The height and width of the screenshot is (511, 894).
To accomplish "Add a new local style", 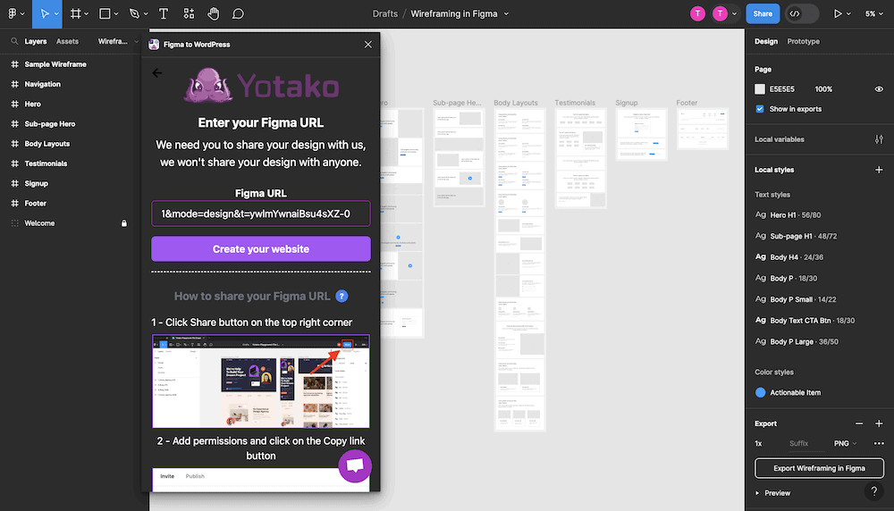I will [879, 170].
